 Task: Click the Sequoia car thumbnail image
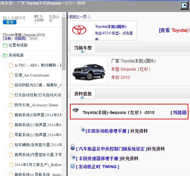coord(89,70)
